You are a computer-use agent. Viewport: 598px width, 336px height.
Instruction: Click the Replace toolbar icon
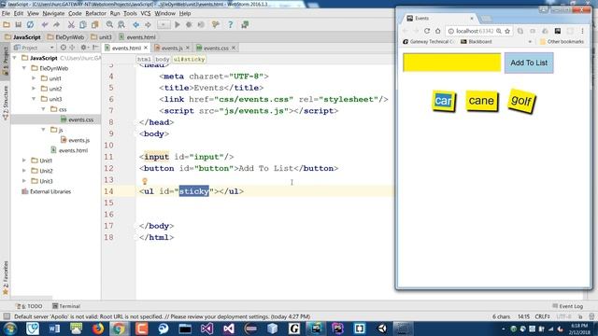click(121, 25)
